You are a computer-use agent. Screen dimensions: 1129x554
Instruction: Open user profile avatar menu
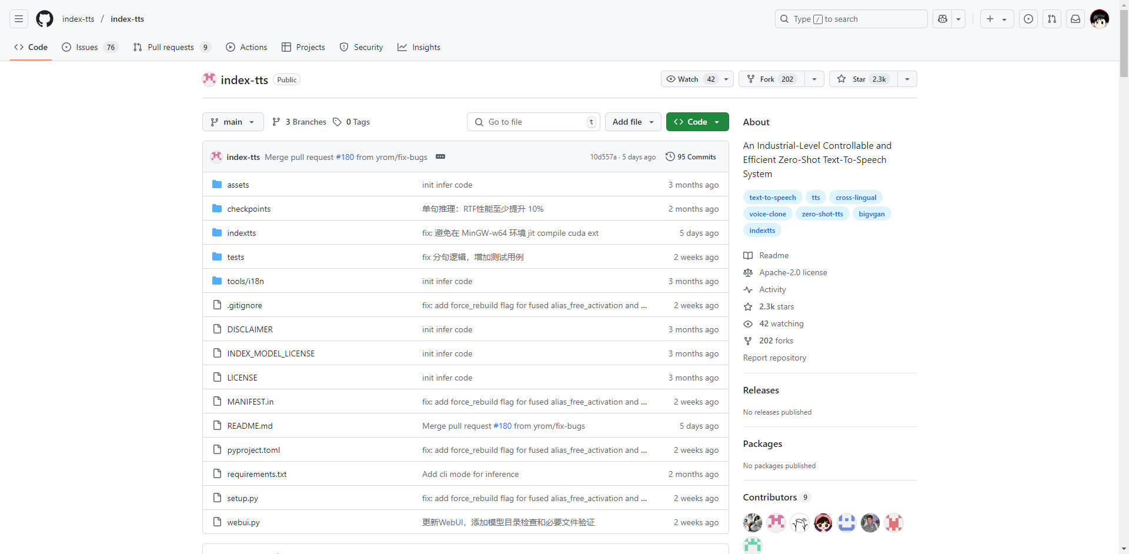coord(1099,19)
